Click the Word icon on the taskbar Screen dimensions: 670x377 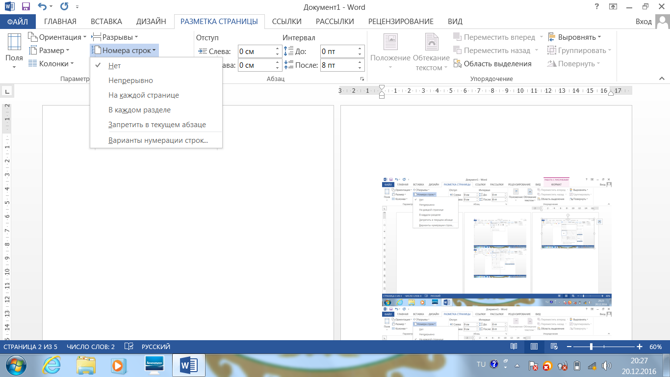click(x=189, y=365)
